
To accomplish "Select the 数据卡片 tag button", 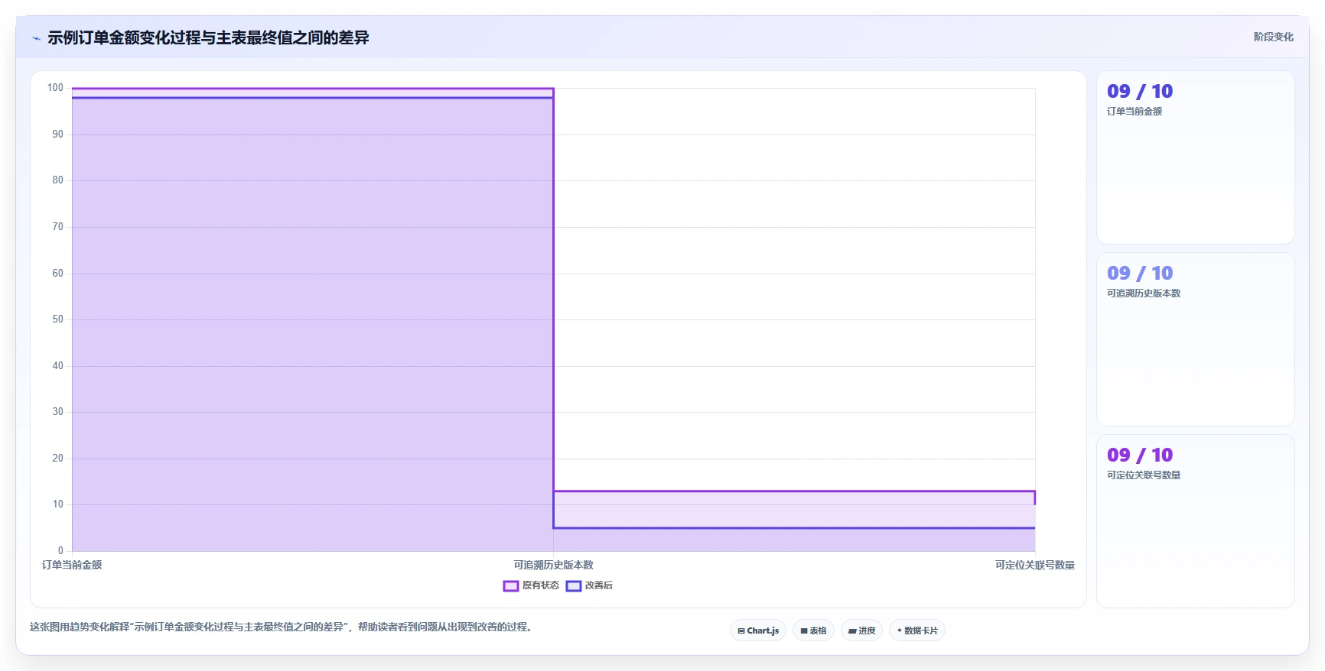I will (916, 630).
